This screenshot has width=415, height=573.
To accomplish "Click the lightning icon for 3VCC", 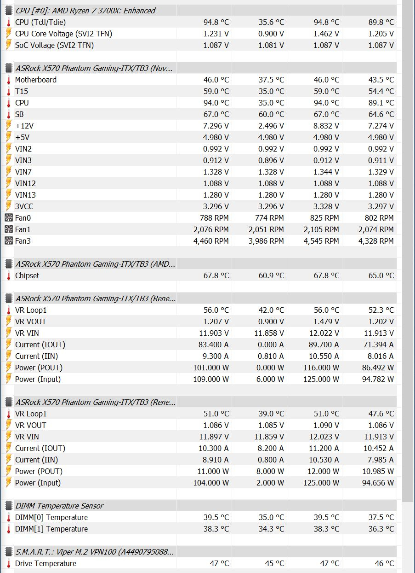I will [x=8, y=206].
